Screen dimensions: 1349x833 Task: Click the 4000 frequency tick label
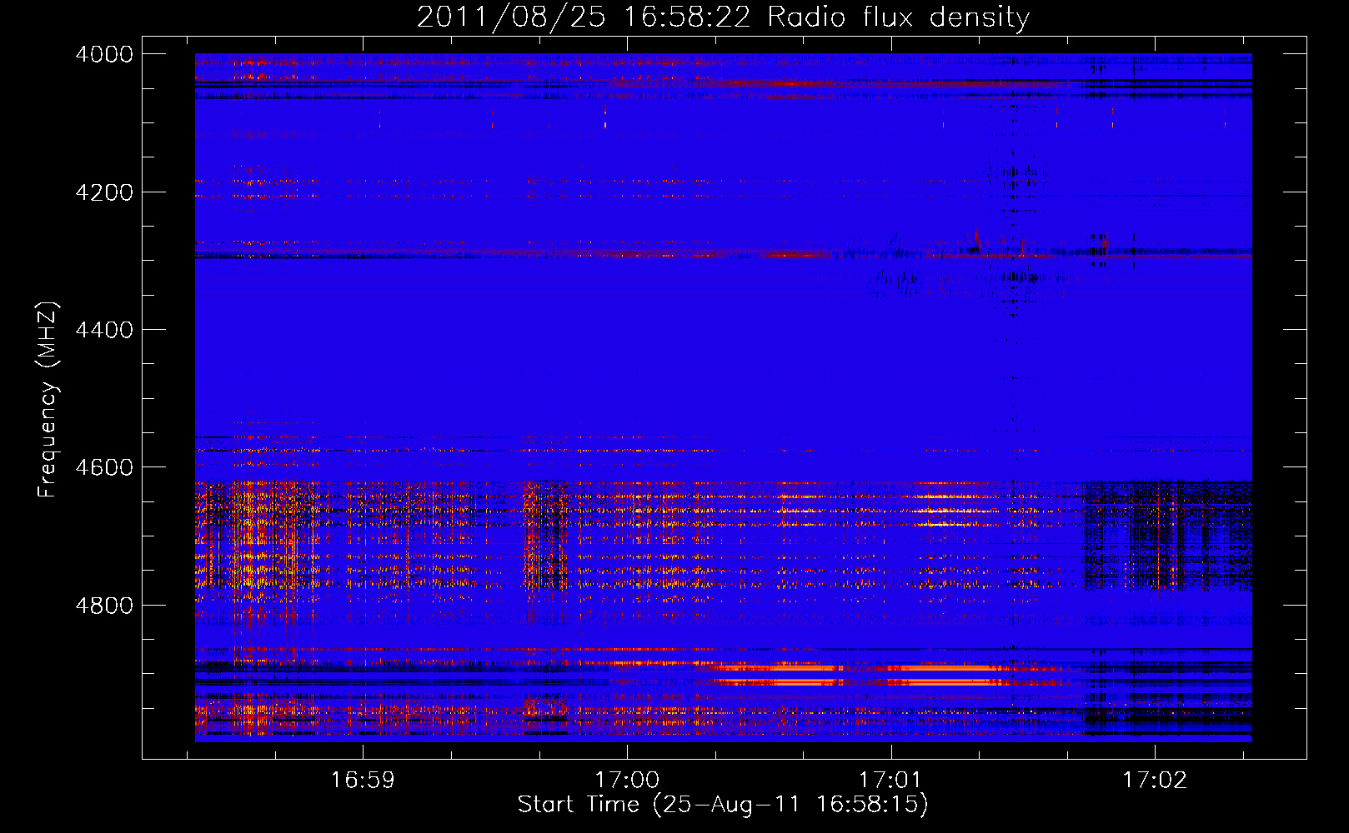[x=104, y=54]
